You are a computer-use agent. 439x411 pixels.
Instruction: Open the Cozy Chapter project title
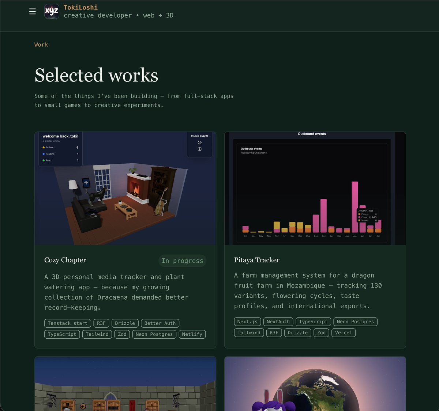pyautogui.click(x=65, y=260)
